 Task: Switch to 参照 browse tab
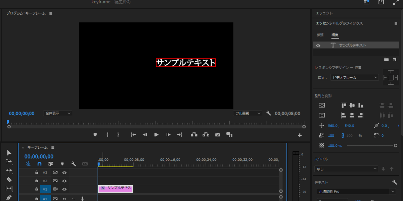320,35
